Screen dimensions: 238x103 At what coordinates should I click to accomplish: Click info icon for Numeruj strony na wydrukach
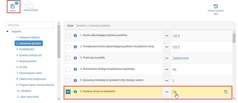point(75,92)
